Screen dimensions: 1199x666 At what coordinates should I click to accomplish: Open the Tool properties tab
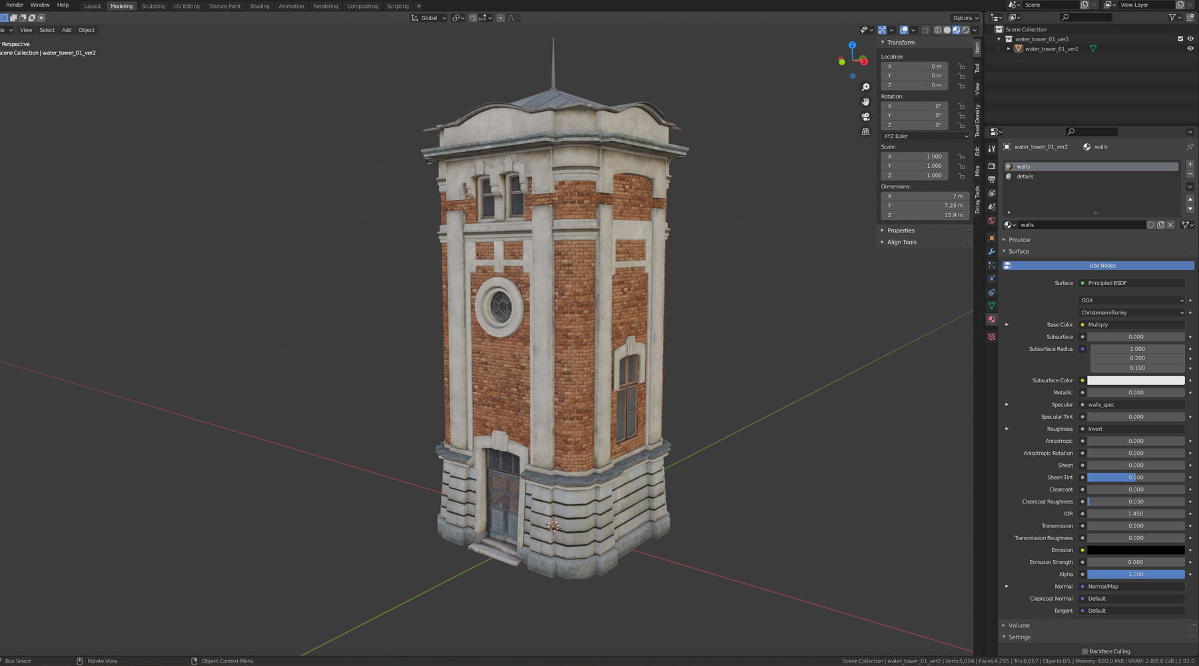(992, 149)
